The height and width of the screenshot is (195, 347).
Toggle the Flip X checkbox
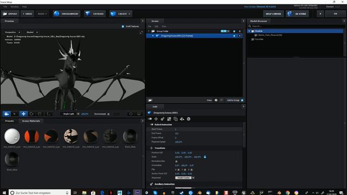click(178, 170)
